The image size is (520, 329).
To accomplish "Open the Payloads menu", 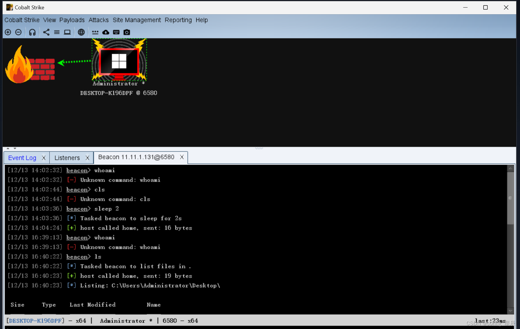I will 72,20.
